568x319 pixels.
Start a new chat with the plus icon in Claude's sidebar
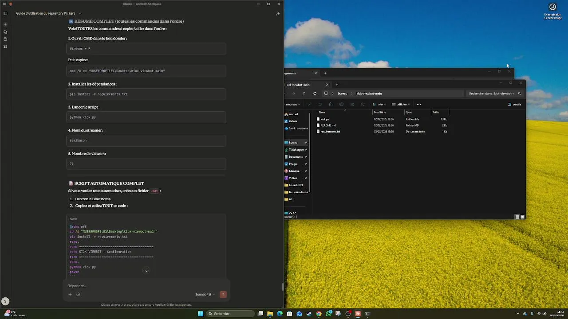(5, 24)
